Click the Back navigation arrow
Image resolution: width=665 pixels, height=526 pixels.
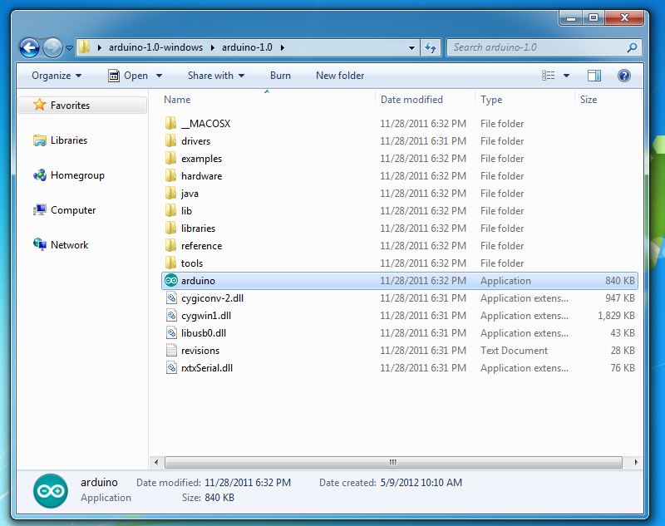pyautogui.click(x=29, y=47)
